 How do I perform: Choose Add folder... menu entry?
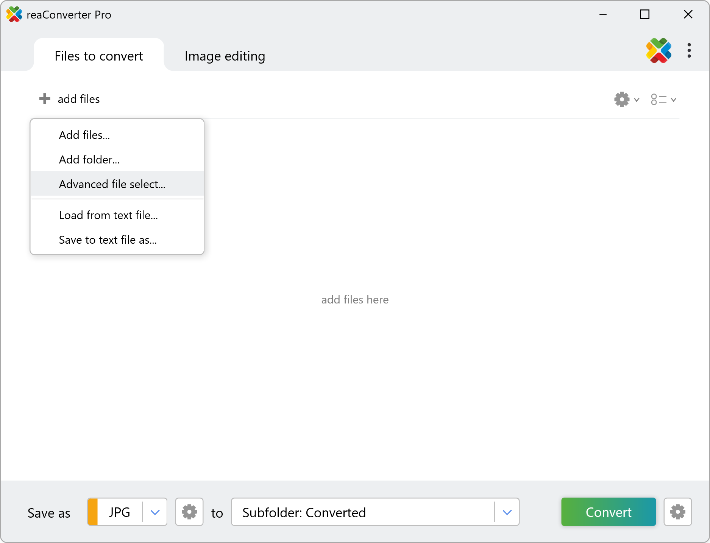(x=89, y=160)
